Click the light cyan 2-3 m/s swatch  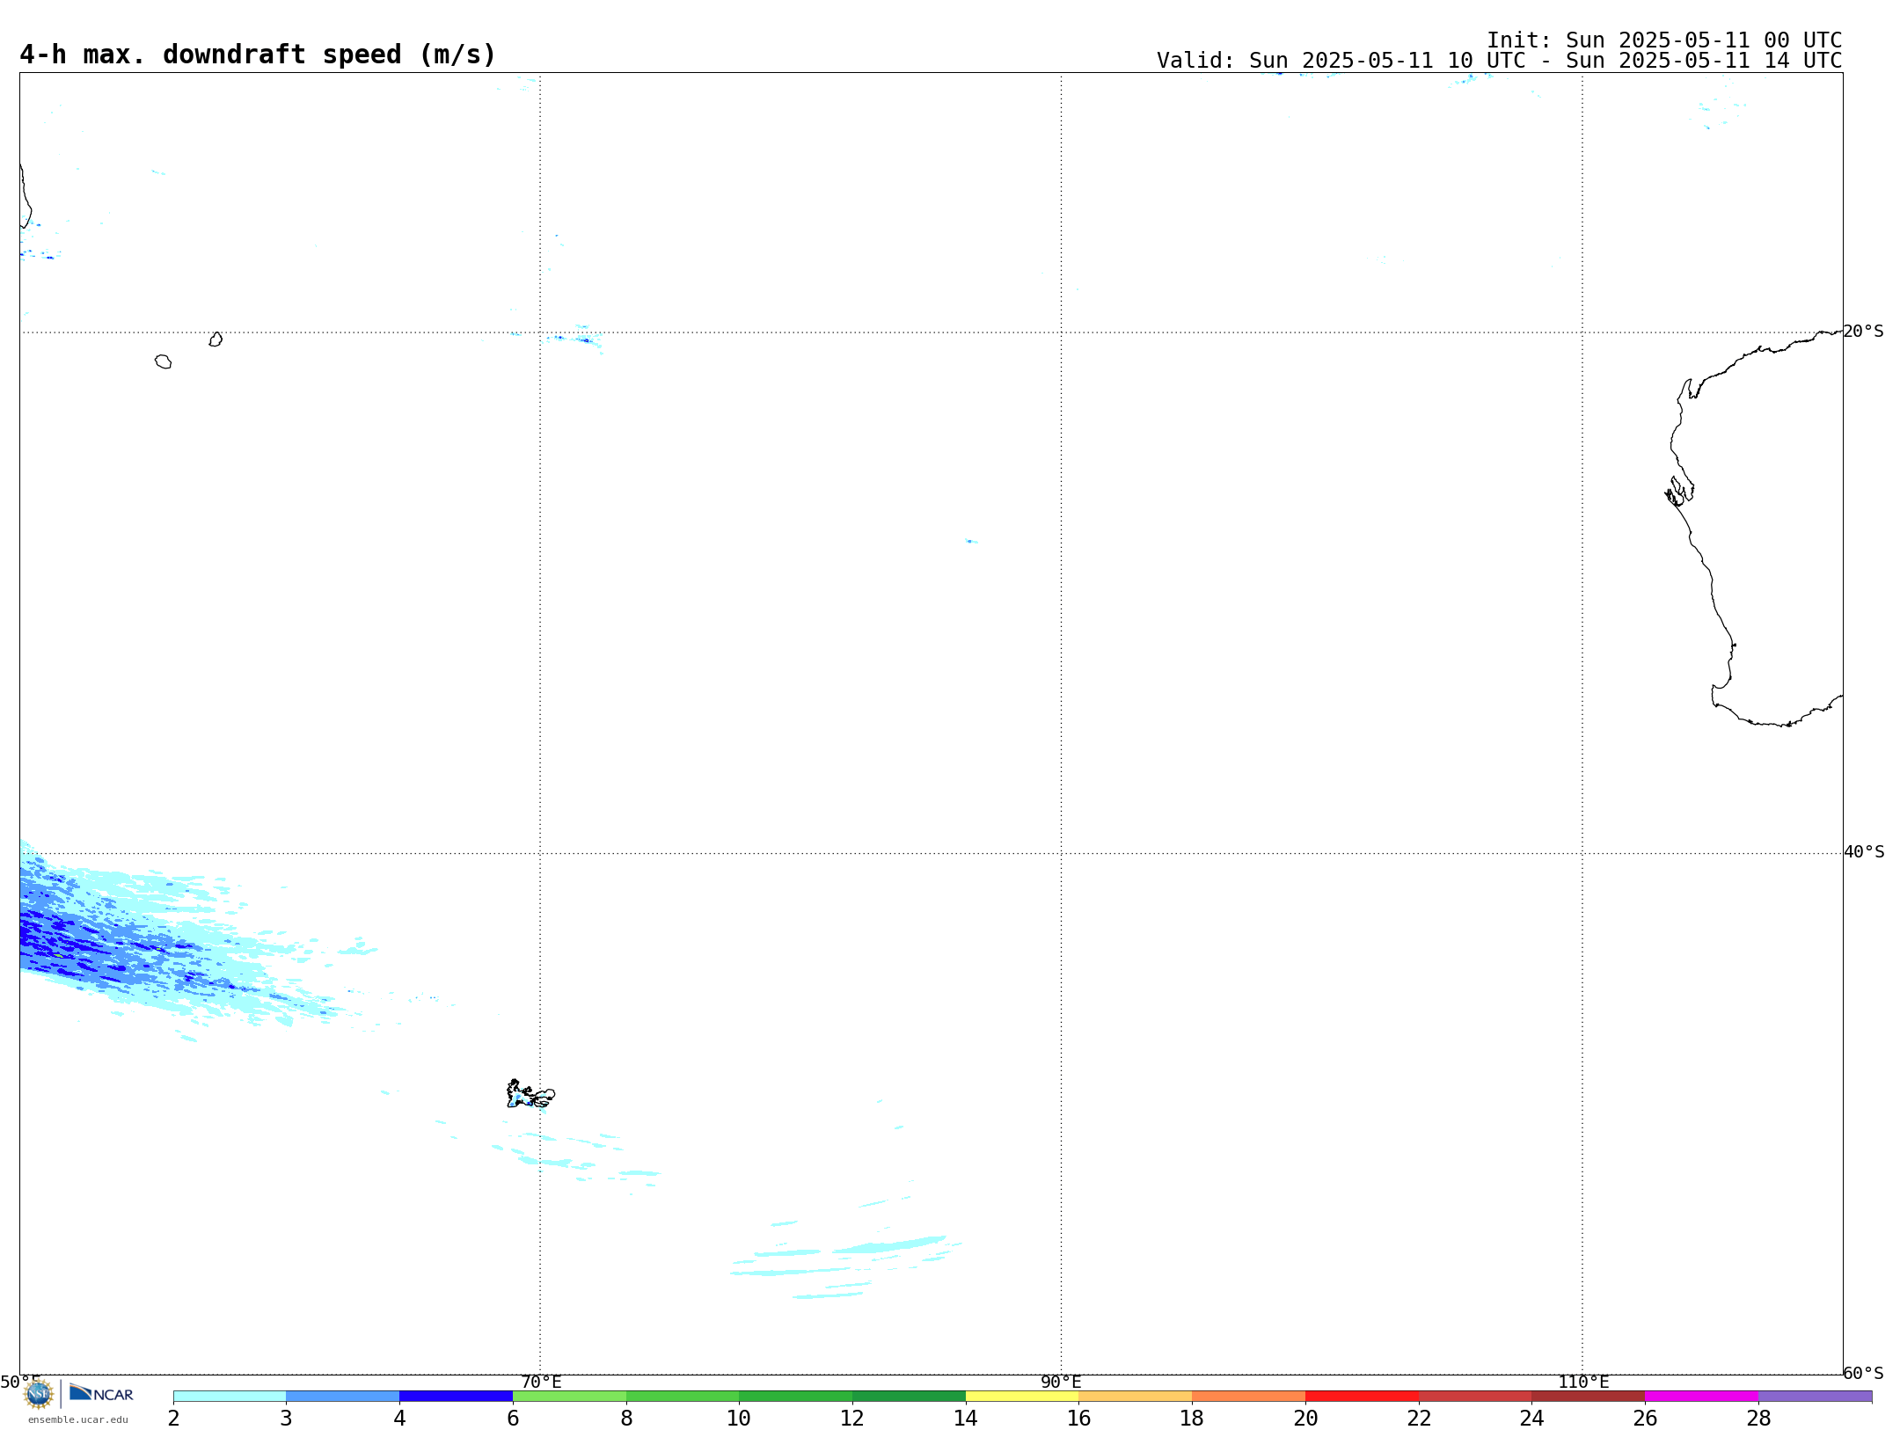[x=230, y=1396]
